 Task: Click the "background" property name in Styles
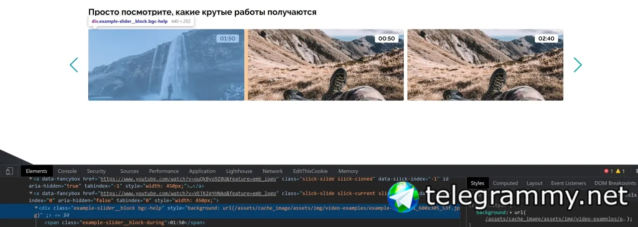(491, 213)
